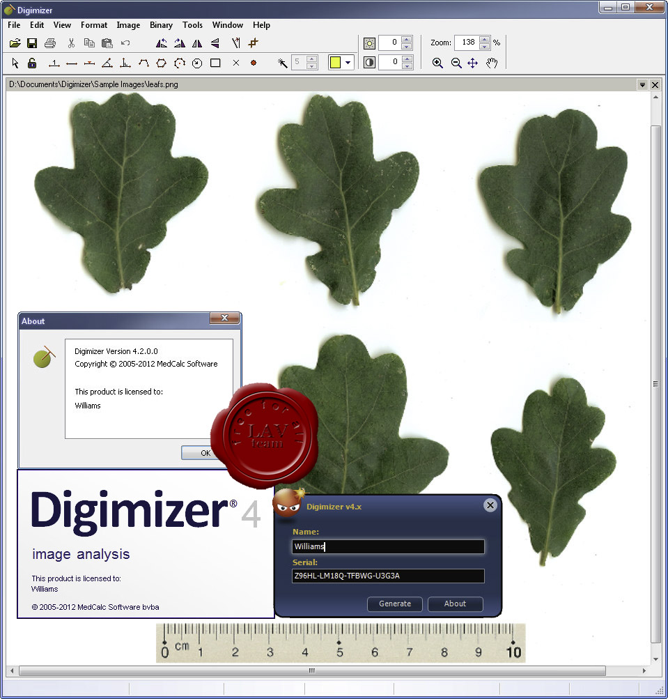
Task: Select the rotate arbitrary angle tool
Action: [x=236, y=43]
